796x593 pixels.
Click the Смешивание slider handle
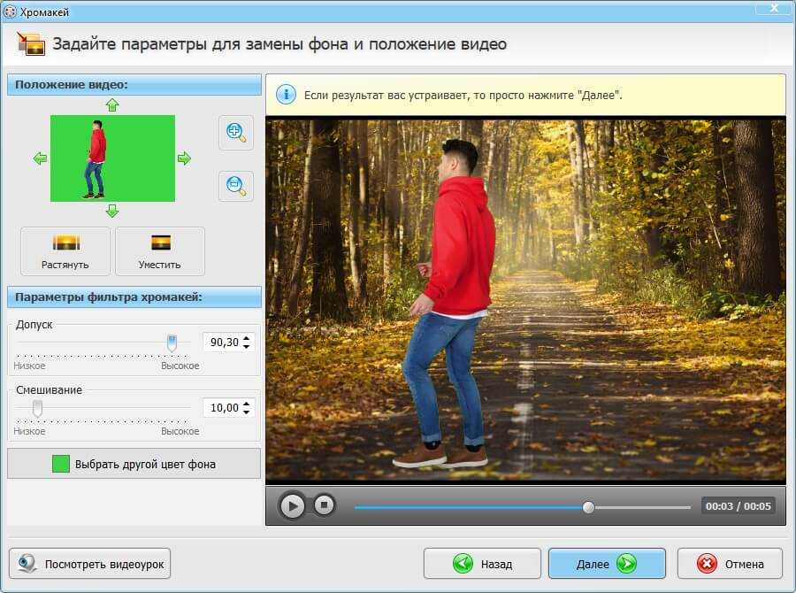37,408
